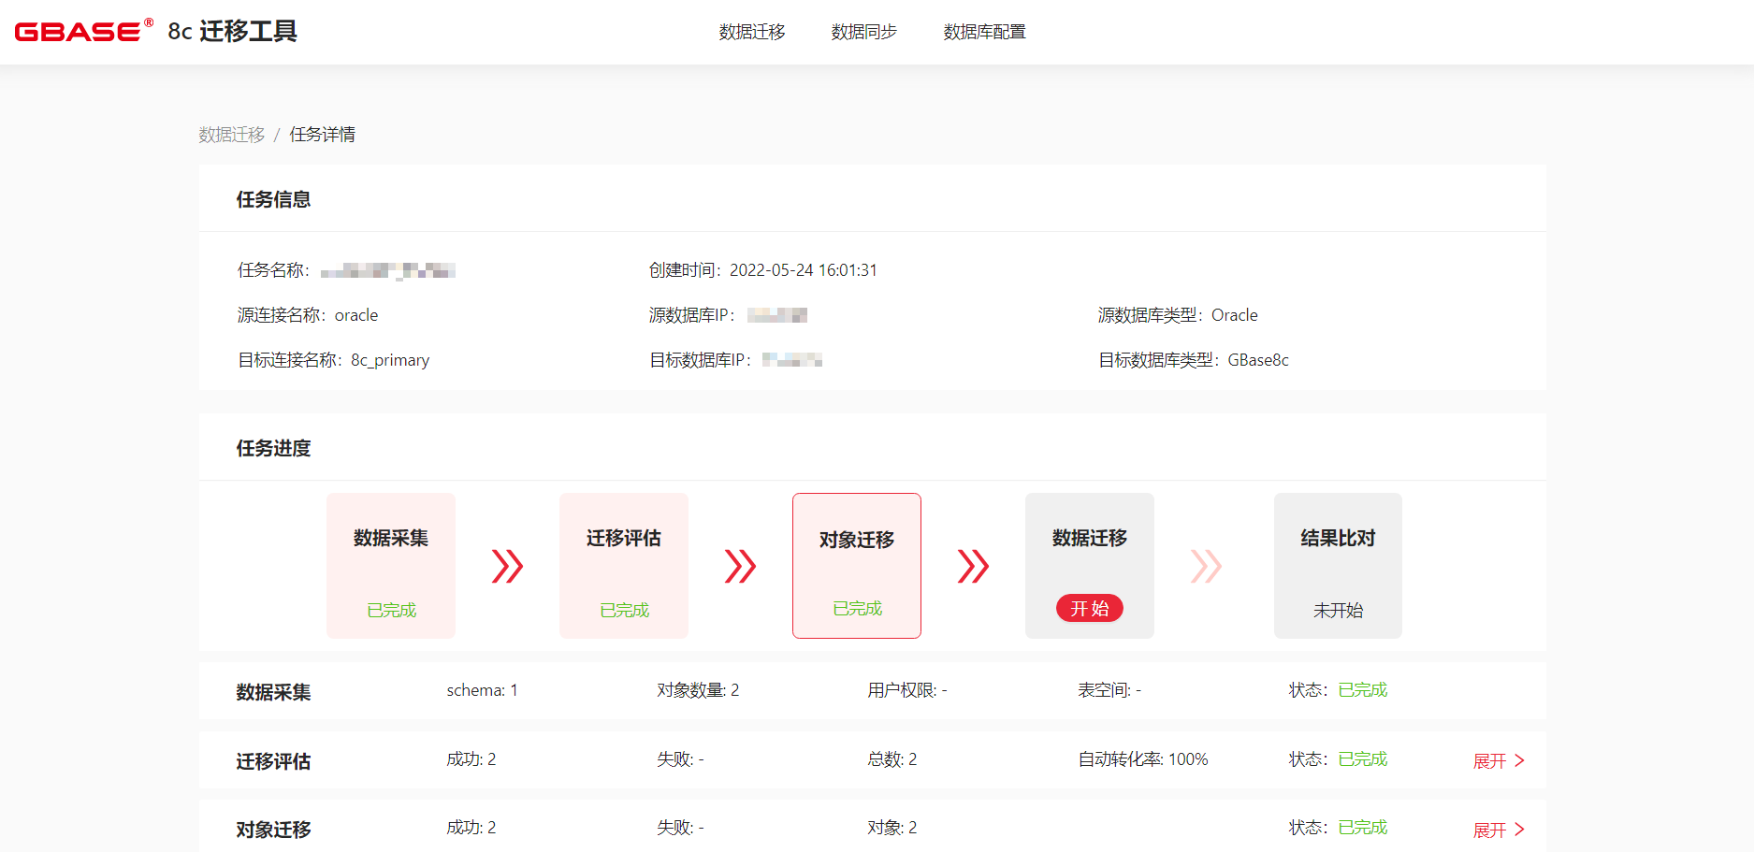
Task: Navigate back via 数据迁移 breadcrumb
Action: (231, 135)
